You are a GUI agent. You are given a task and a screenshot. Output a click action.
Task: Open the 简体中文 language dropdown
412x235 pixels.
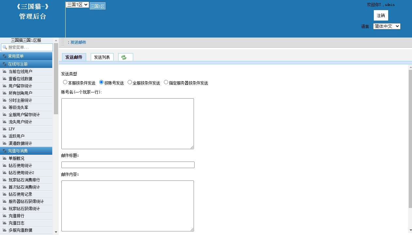tap(387, 26)
